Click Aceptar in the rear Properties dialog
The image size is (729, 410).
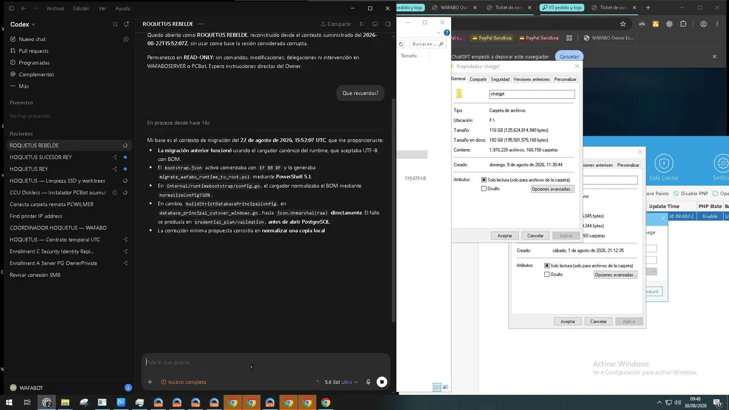(x=568, y=322)
